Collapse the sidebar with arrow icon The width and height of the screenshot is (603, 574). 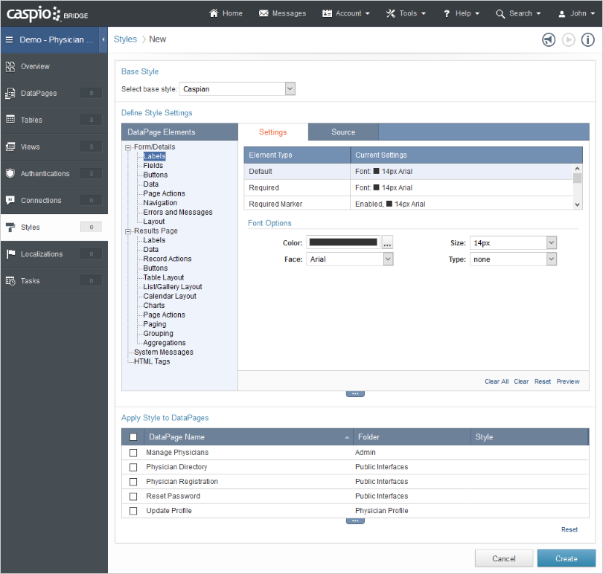pos(103,39)
